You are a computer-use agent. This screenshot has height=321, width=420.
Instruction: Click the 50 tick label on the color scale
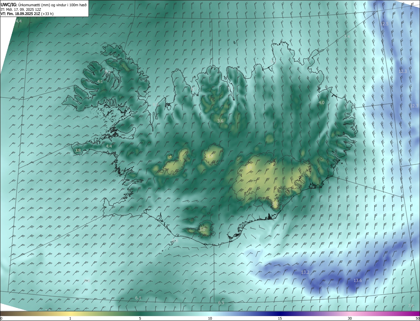point(417,318)
